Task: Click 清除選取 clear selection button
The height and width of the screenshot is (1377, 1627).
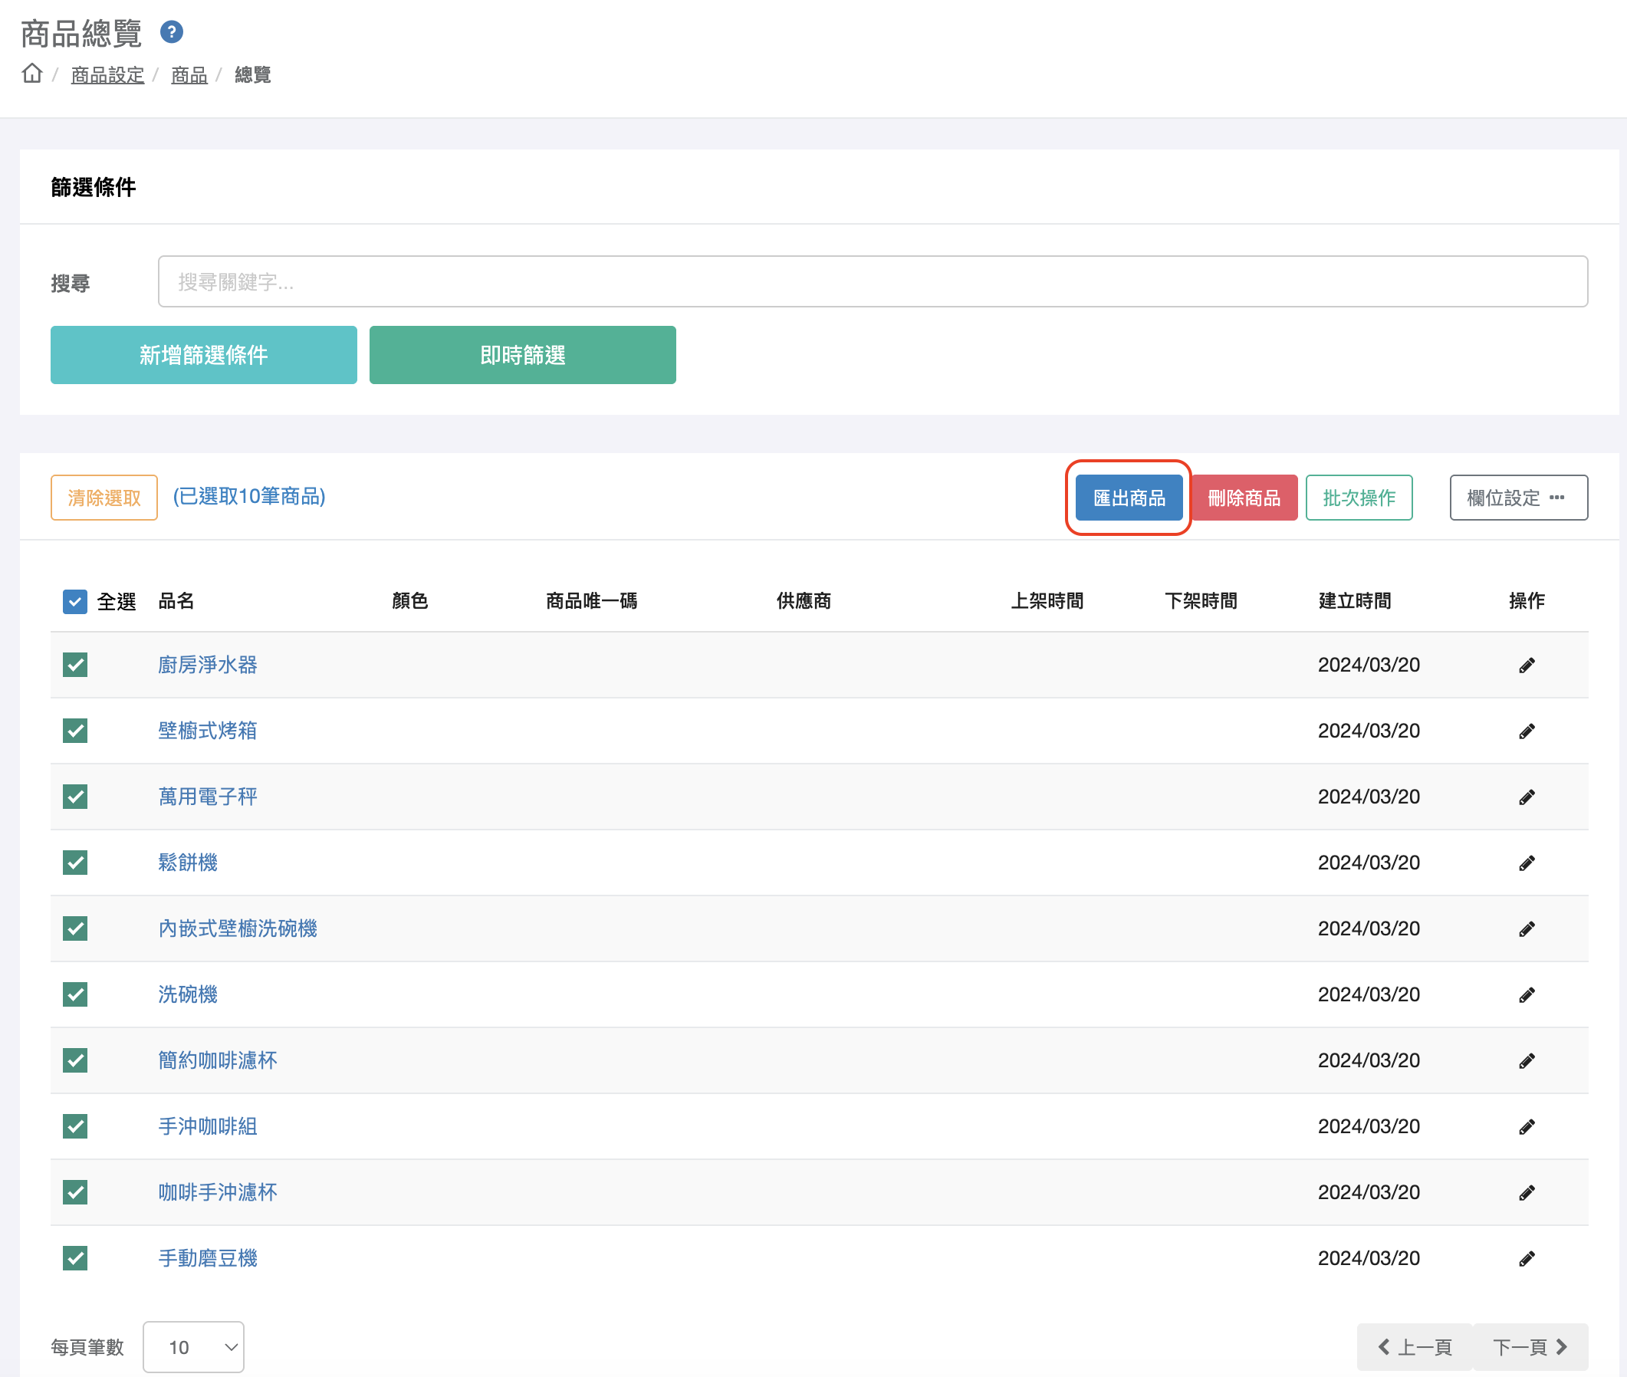Action: (x=104, y=498)
